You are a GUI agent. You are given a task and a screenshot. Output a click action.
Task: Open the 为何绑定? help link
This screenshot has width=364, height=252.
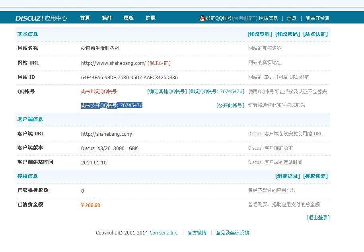tap(245, 18)
